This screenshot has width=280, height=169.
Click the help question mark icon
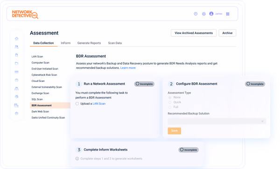tap(196, 14)
